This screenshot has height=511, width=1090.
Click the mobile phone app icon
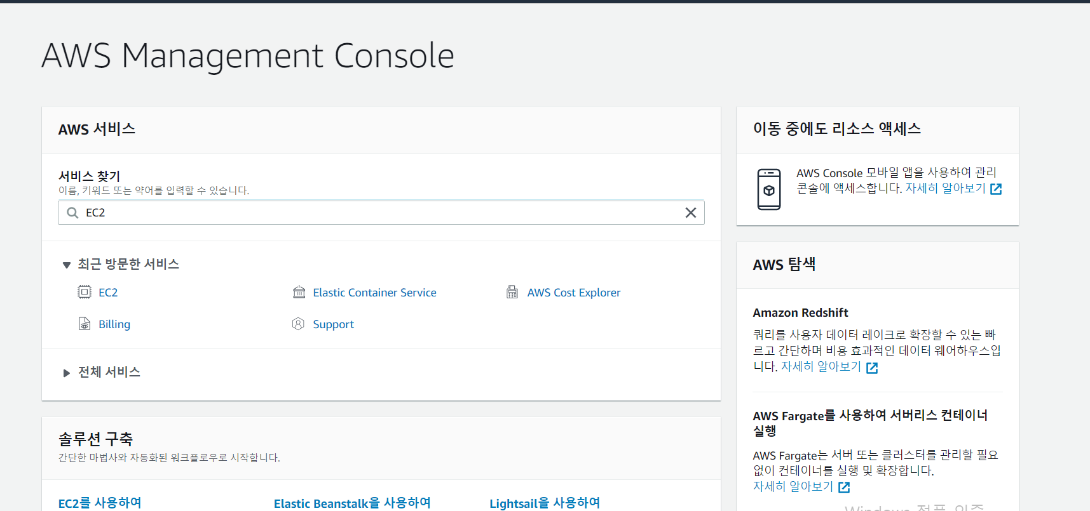click(x=769, y=189)
